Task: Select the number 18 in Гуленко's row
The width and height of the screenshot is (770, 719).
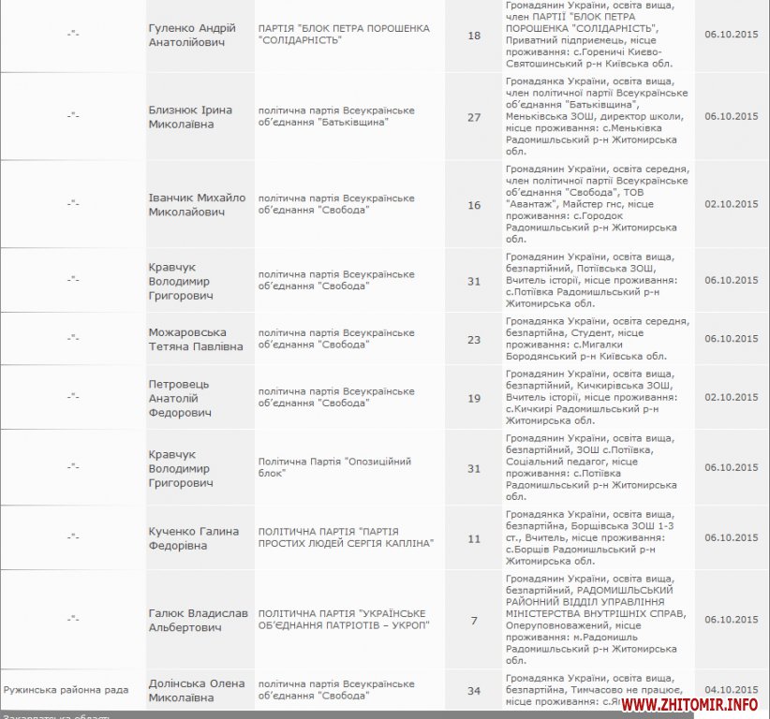Action: tap(473, 36)
